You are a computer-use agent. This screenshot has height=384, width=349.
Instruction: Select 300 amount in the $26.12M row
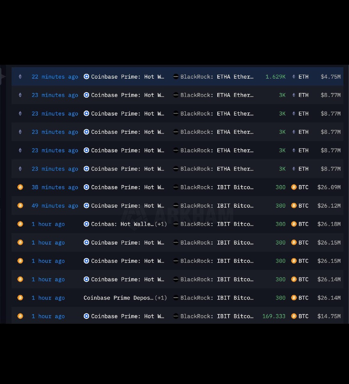coord(281,206)
